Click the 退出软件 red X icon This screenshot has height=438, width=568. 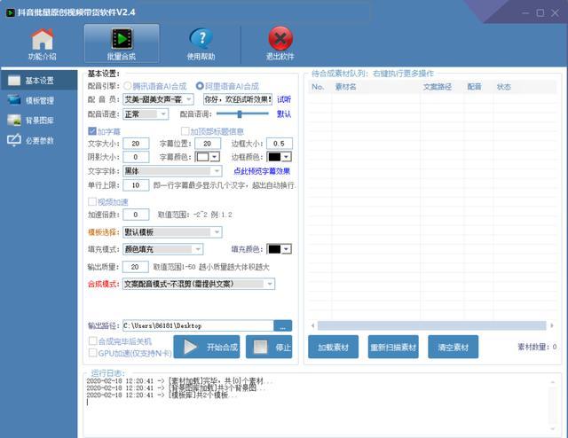[x=280, y=39]
